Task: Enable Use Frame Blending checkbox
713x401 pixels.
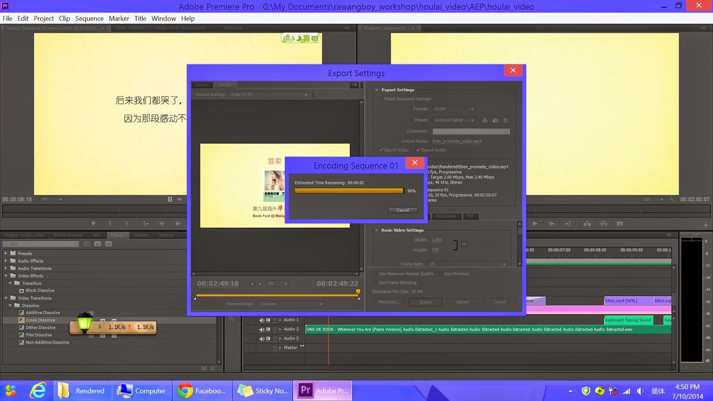Action: click(x=375, y=283)
